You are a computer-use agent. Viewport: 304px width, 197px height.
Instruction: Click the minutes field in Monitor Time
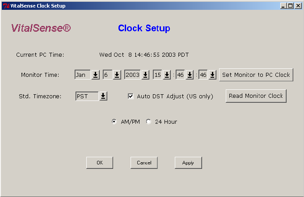click(x=180, y=75)
